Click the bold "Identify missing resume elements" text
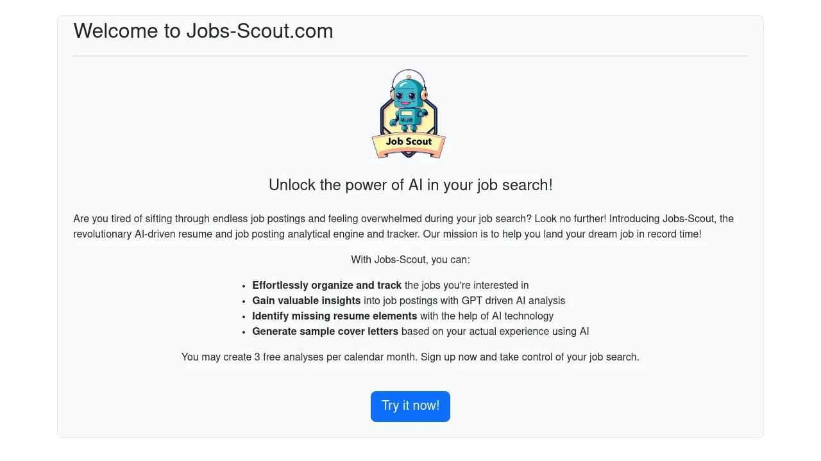 click(334, 316)
